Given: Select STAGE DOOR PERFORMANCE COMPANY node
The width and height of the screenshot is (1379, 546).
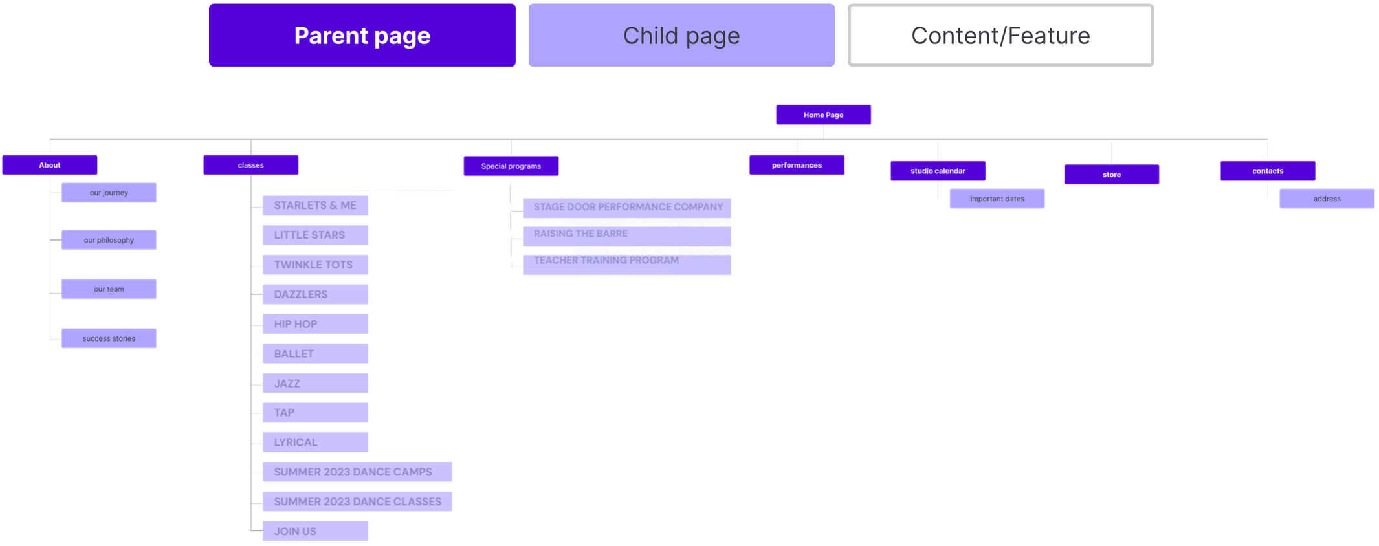Looking at the screenshot, I should [626, 207].
